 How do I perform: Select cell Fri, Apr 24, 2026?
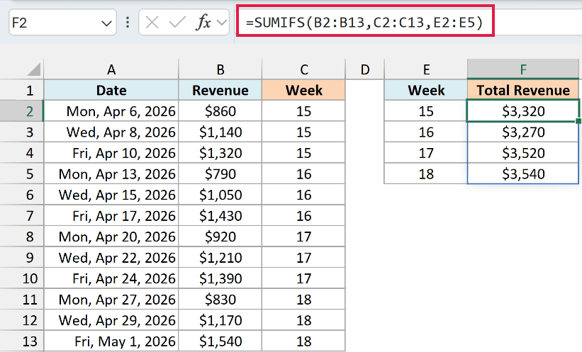coord(111,278)
